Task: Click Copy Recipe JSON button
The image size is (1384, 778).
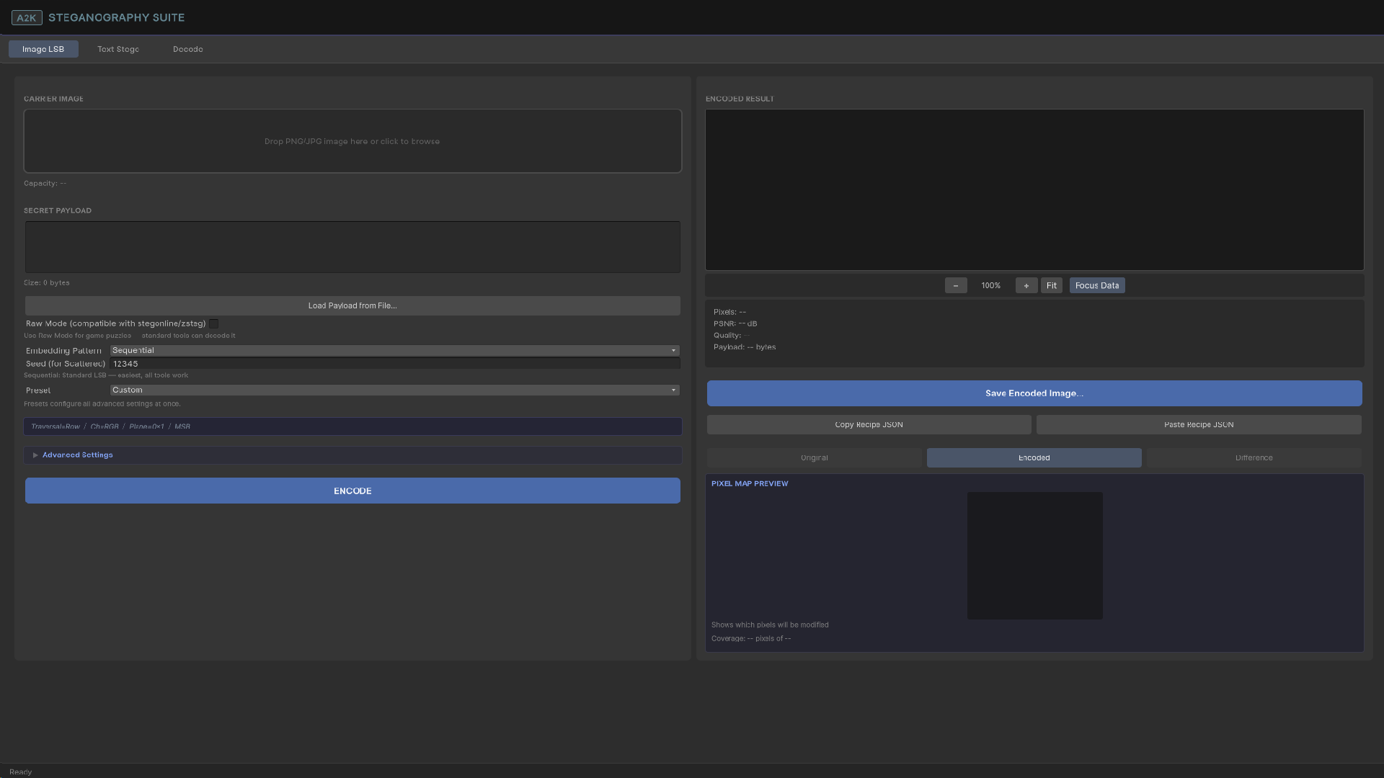Action: [869, 425]
